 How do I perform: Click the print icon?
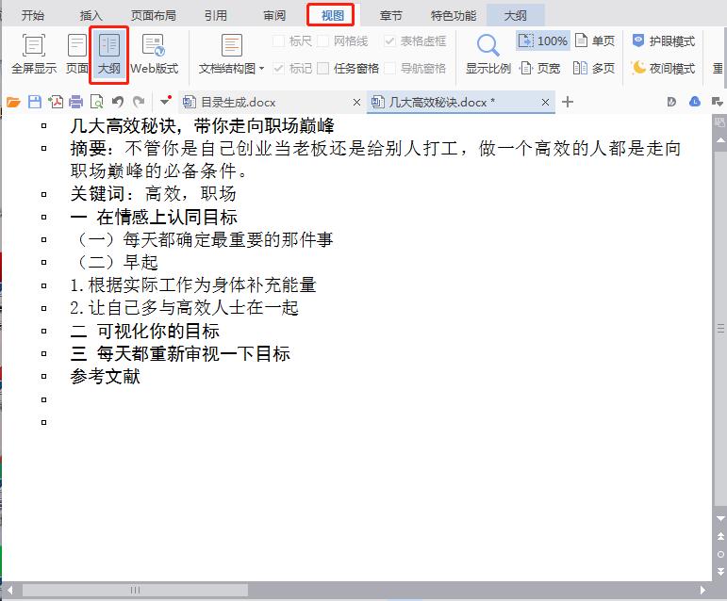(x=75, y=102)
